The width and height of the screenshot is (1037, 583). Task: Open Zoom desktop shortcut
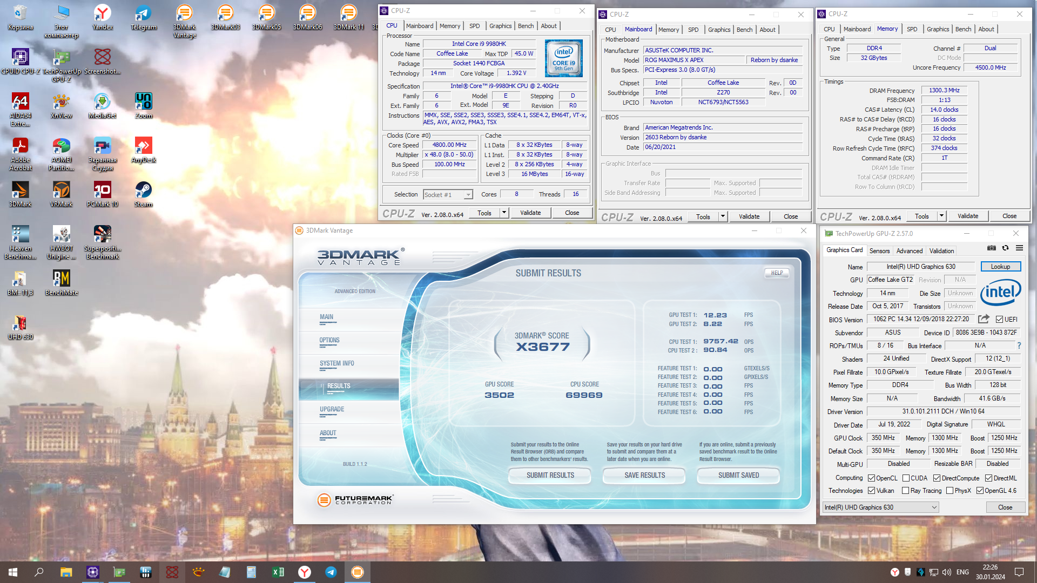tap(144, 105)
